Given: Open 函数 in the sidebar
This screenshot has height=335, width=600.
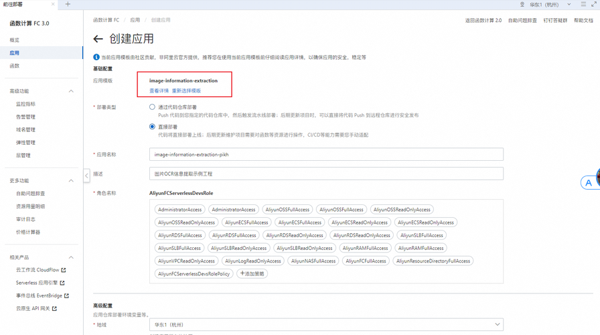Looking at the screenshot, I should pyautogui.click(x=15, y=66).
